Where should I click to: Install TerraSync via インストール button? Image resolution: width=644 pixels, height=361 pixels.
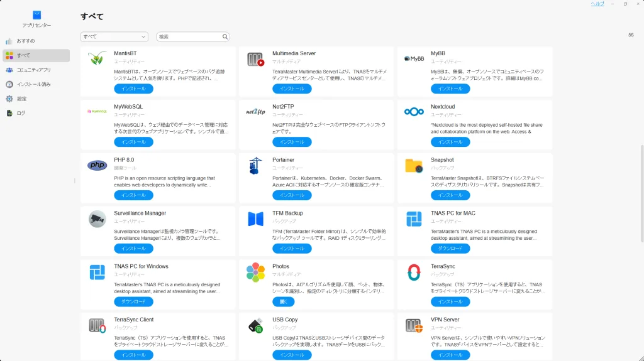tap(450, 301)
